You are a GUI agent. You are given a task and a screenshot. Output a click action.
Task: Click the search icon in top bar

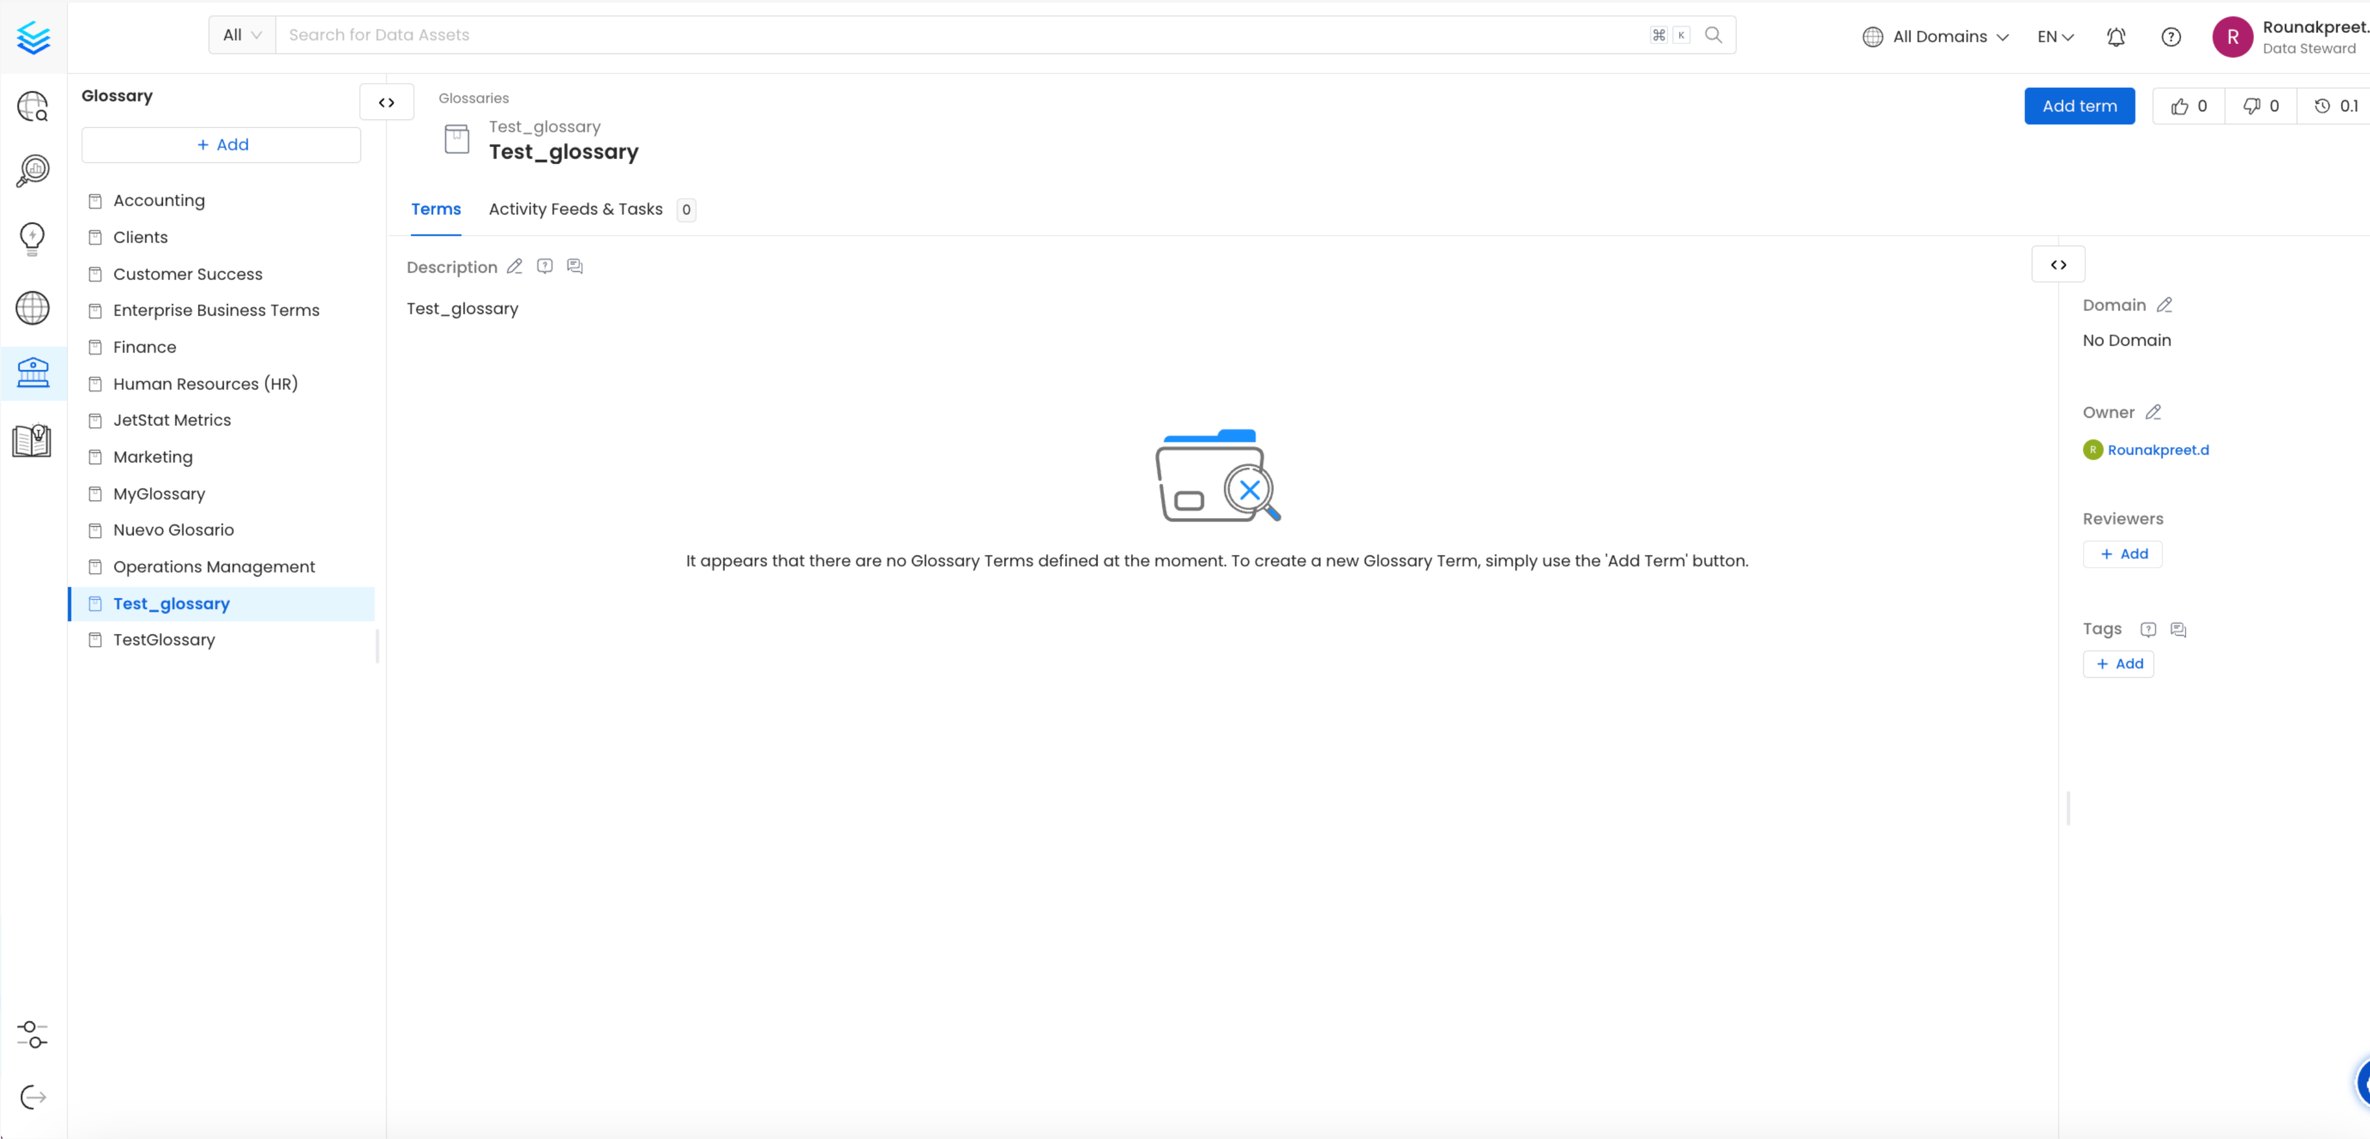click(x=1714, y=35)
